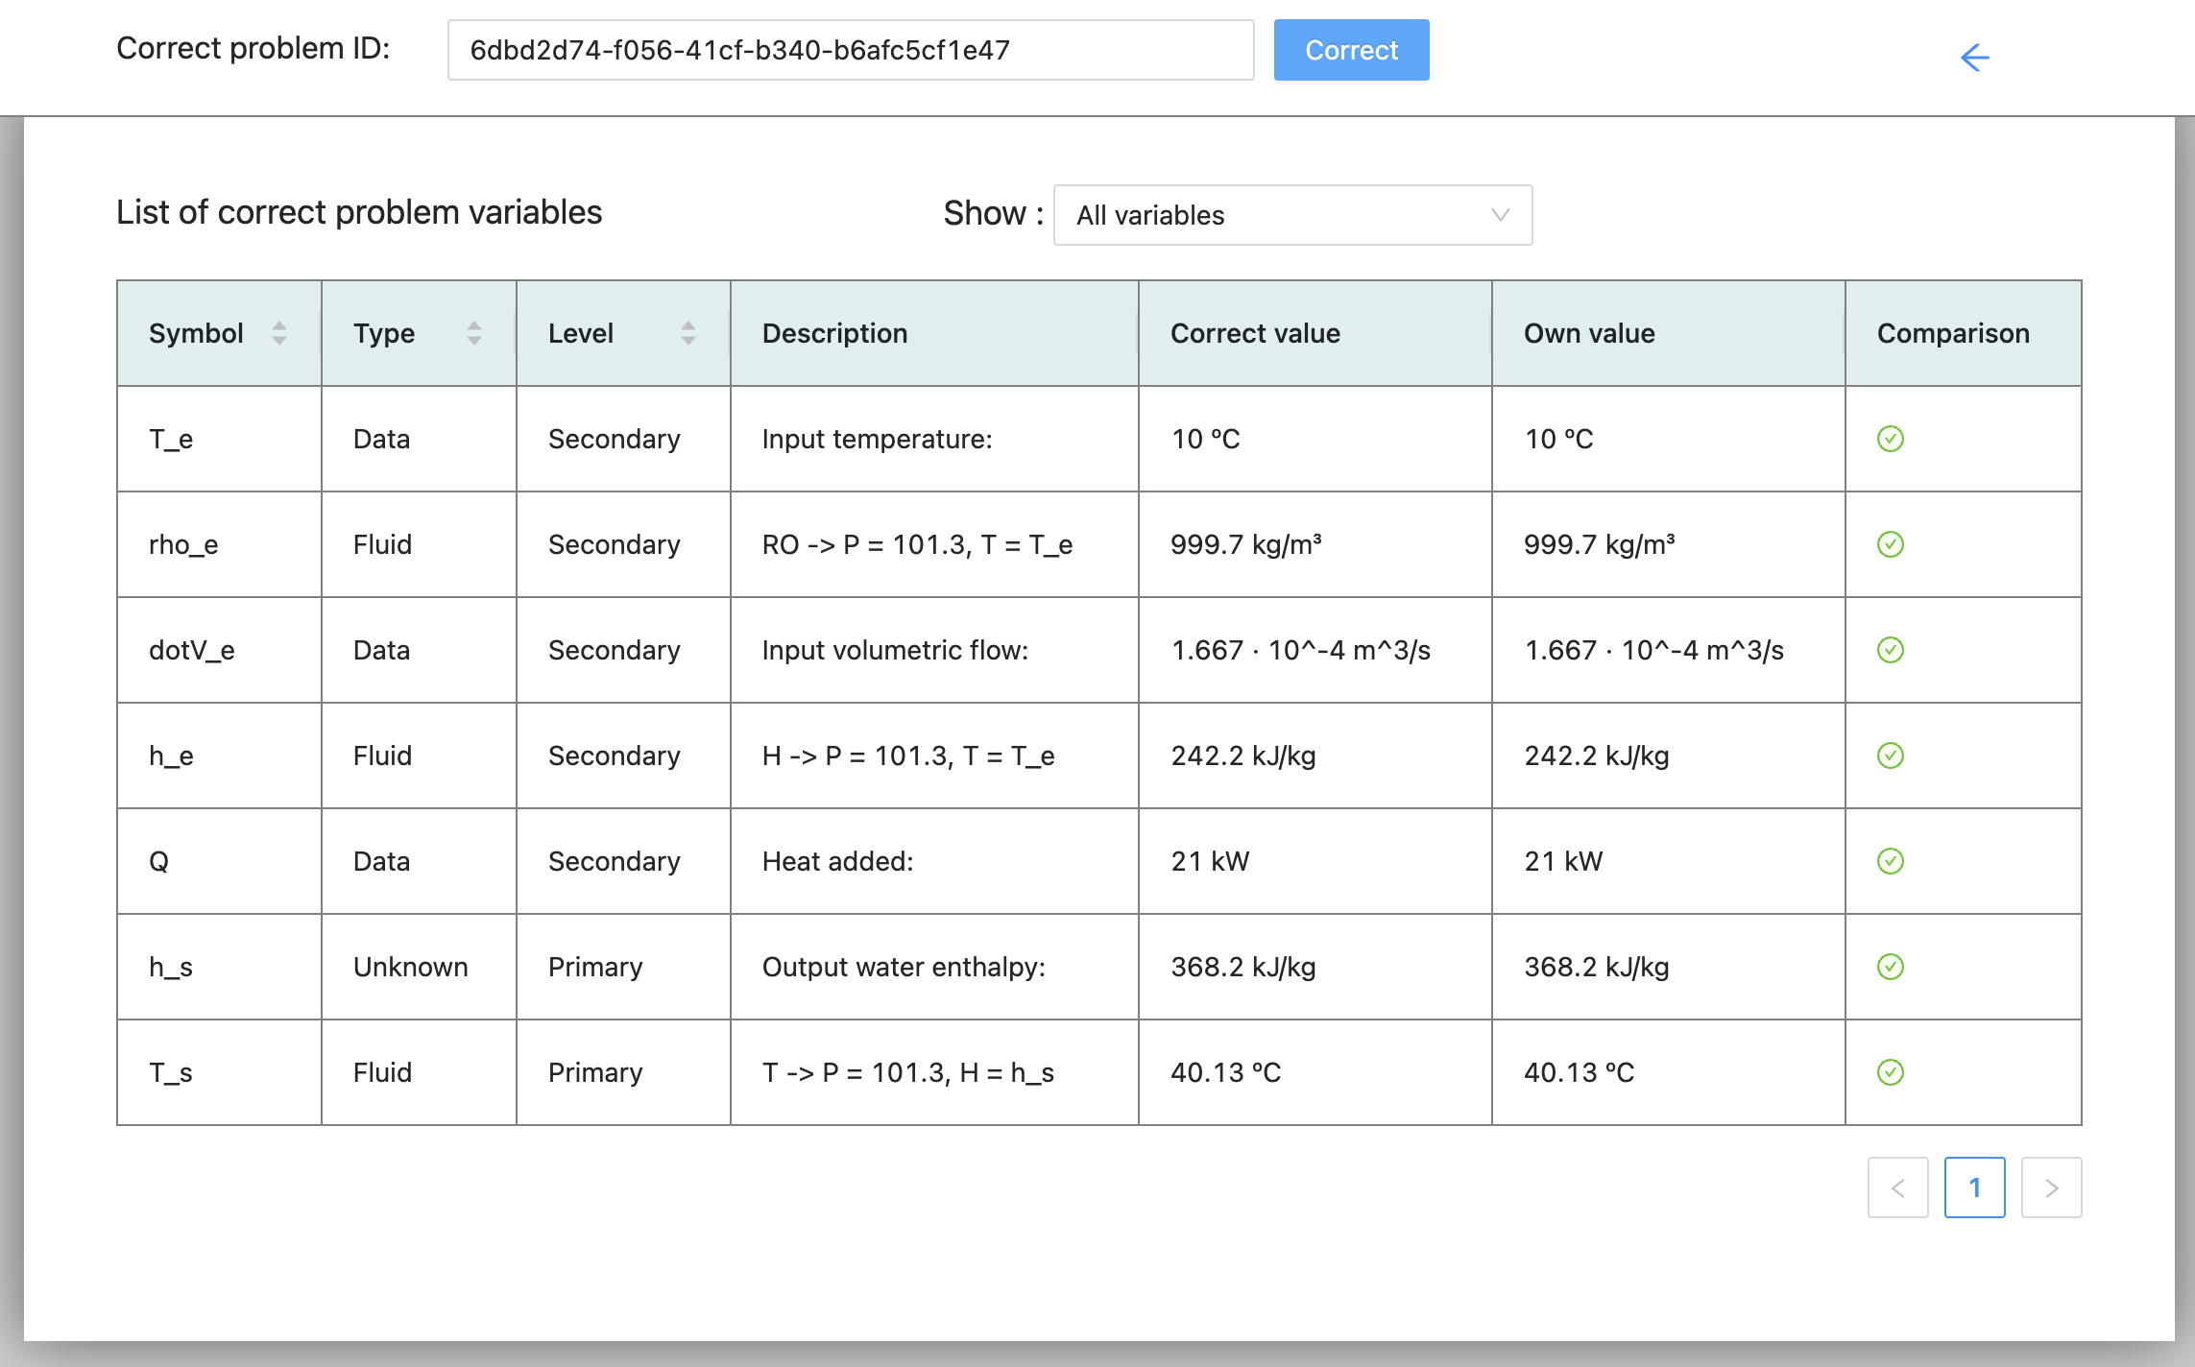Screen dimensions: 2195x1367
Task: Click 'List of correct problem variables' heading
Action: (359, 212)
